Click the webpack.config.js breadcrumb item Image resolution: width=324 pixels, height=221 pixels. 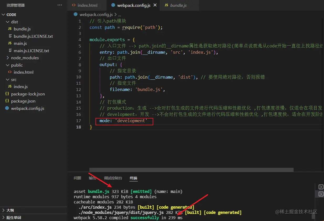point(96,14)
